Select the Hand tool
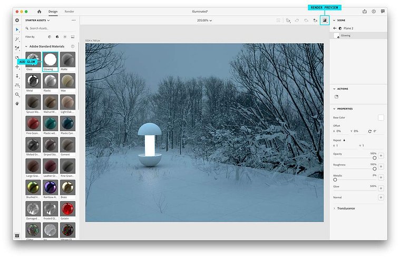The height and width of the screenshot is (258, 400). click(17, 104)
